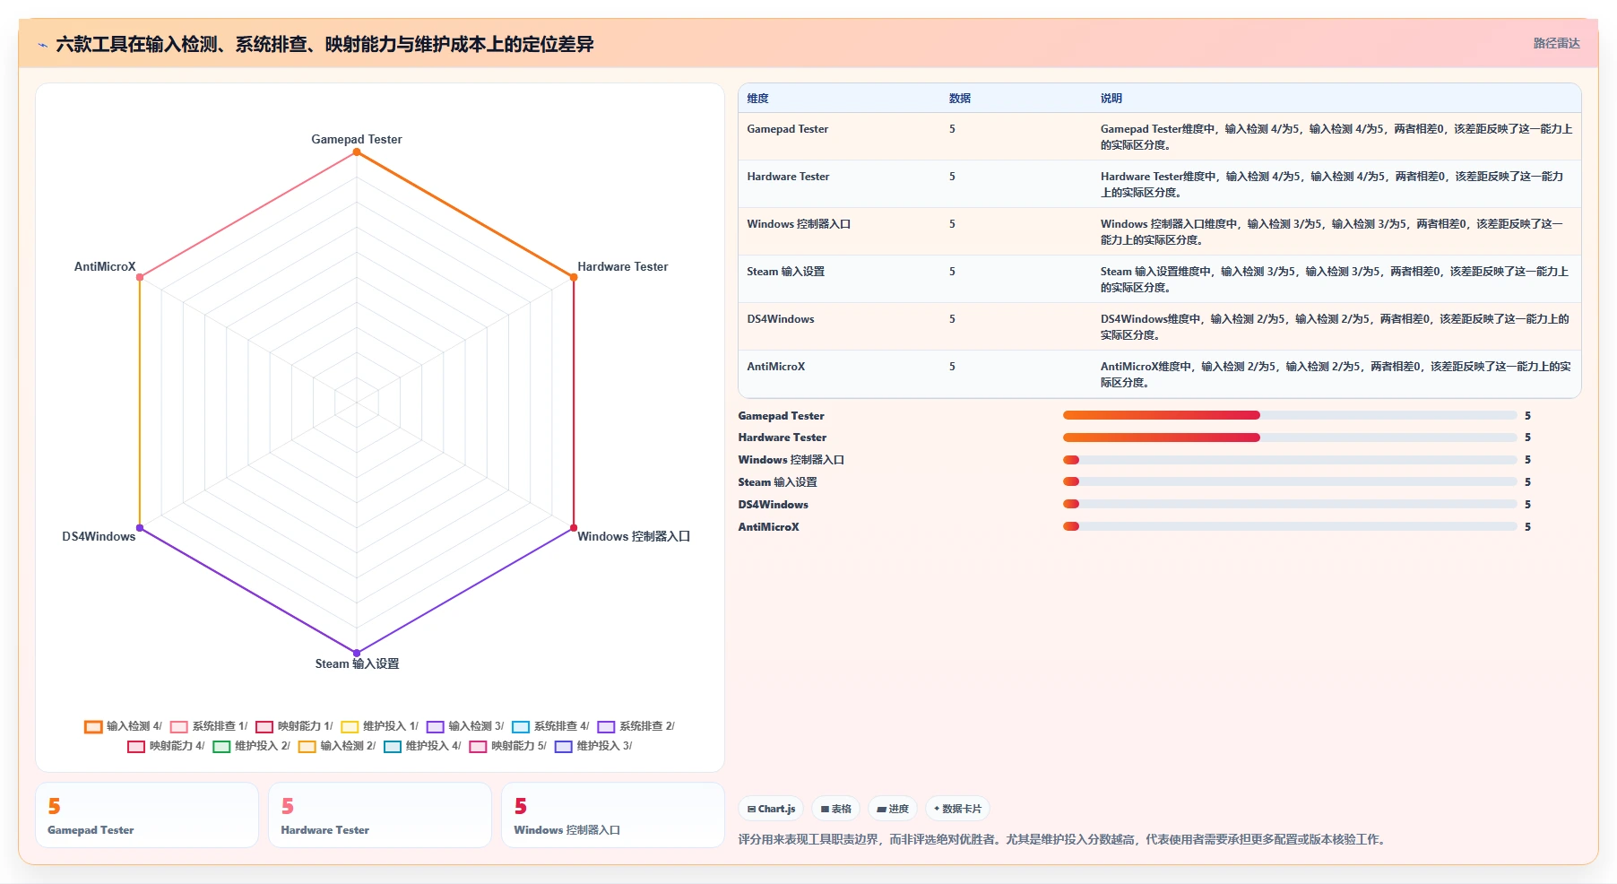Click the AntiMicroX progress bar
Viewport: 1617px width, 884px height.
point(1290,526)
